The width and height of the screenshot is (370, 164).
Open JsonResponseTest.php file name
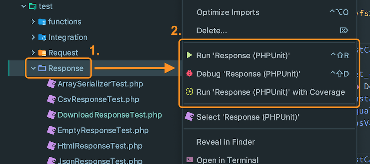coord(100,161)
